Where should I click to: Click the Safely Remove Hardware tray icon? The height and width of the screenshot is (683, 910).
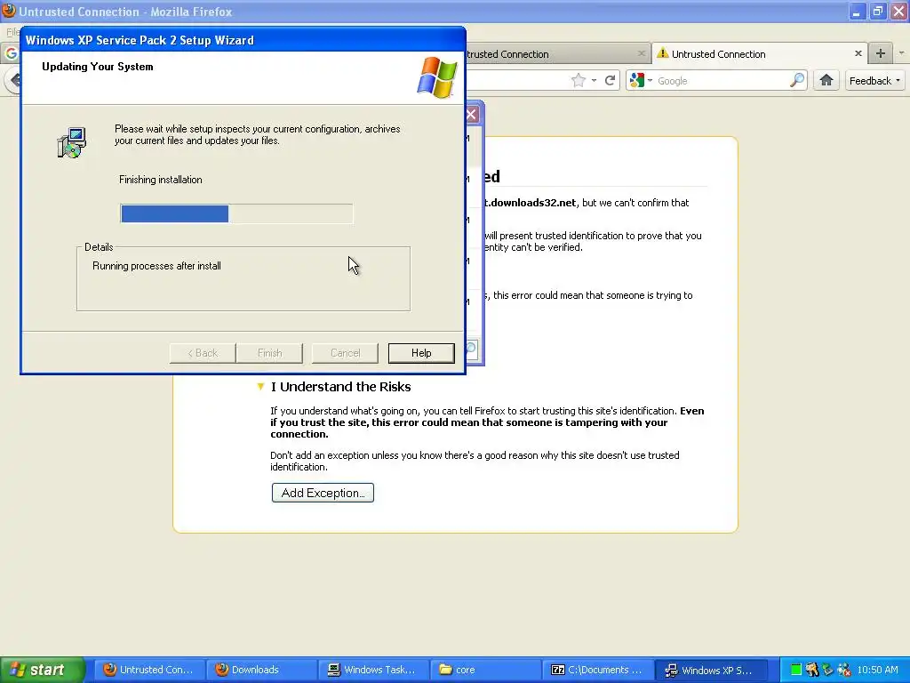827,670
